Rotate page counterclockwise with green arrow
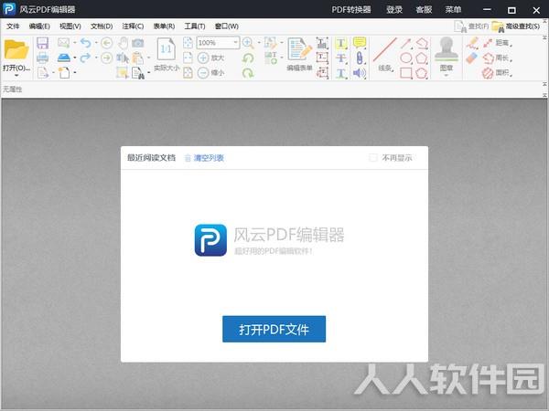This screenshot has width=549, height=411. coord(248,58)
